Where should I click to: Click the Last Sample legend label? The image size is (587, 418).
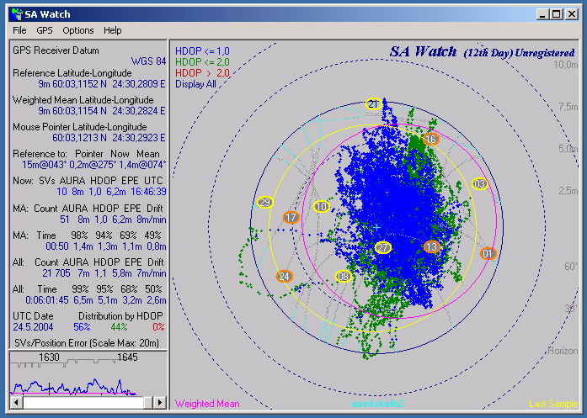tap(553, 404)
